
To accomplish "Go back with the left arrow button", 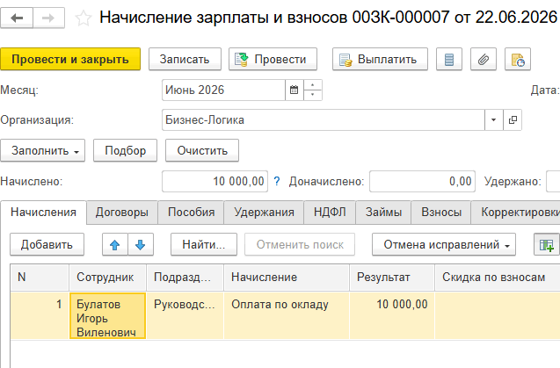I will [17, 18].
